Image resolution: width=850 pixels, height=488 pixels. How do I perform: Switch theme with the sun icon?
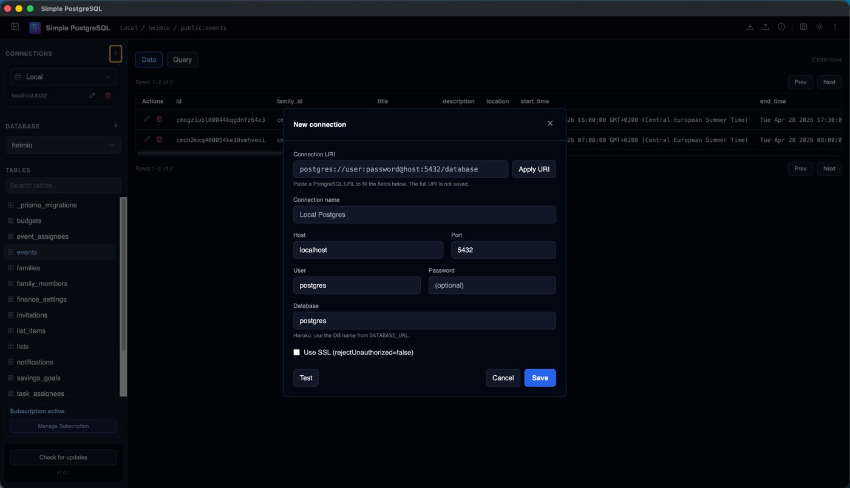tap(819, 27)
